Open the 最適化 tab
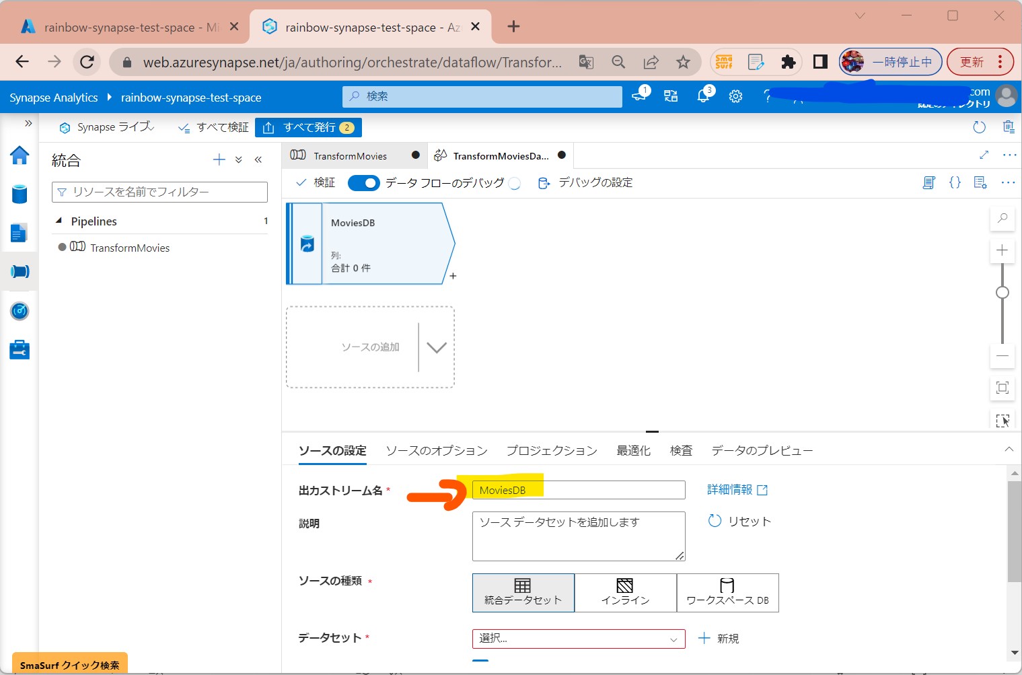Viewport: 1022px width, 675px height. [x=634, y=451]
